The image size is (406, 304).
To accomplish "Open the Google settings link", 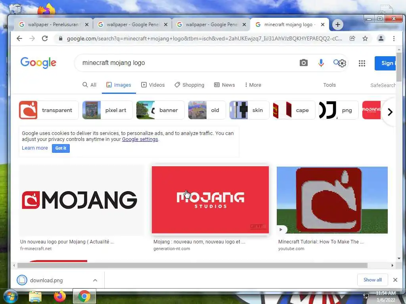I will point(140,139).
